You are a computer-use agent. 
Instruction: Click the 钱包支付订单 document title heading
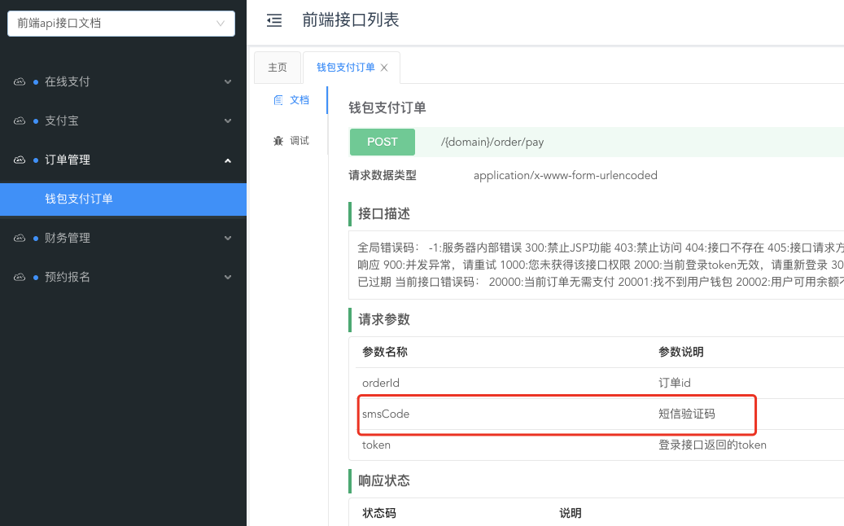[x=387, y=108]
